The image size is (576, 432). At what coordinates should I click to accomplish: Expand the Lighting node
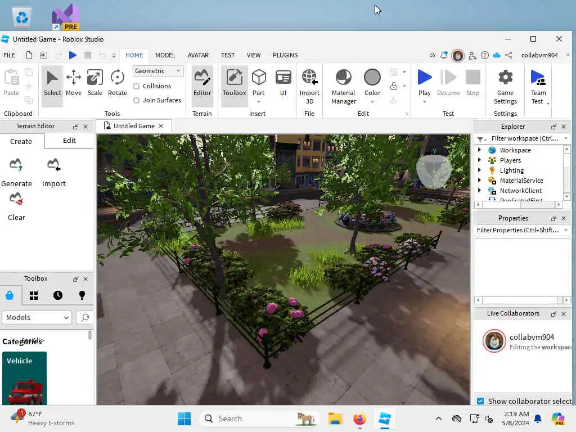[x=479, y=170]
